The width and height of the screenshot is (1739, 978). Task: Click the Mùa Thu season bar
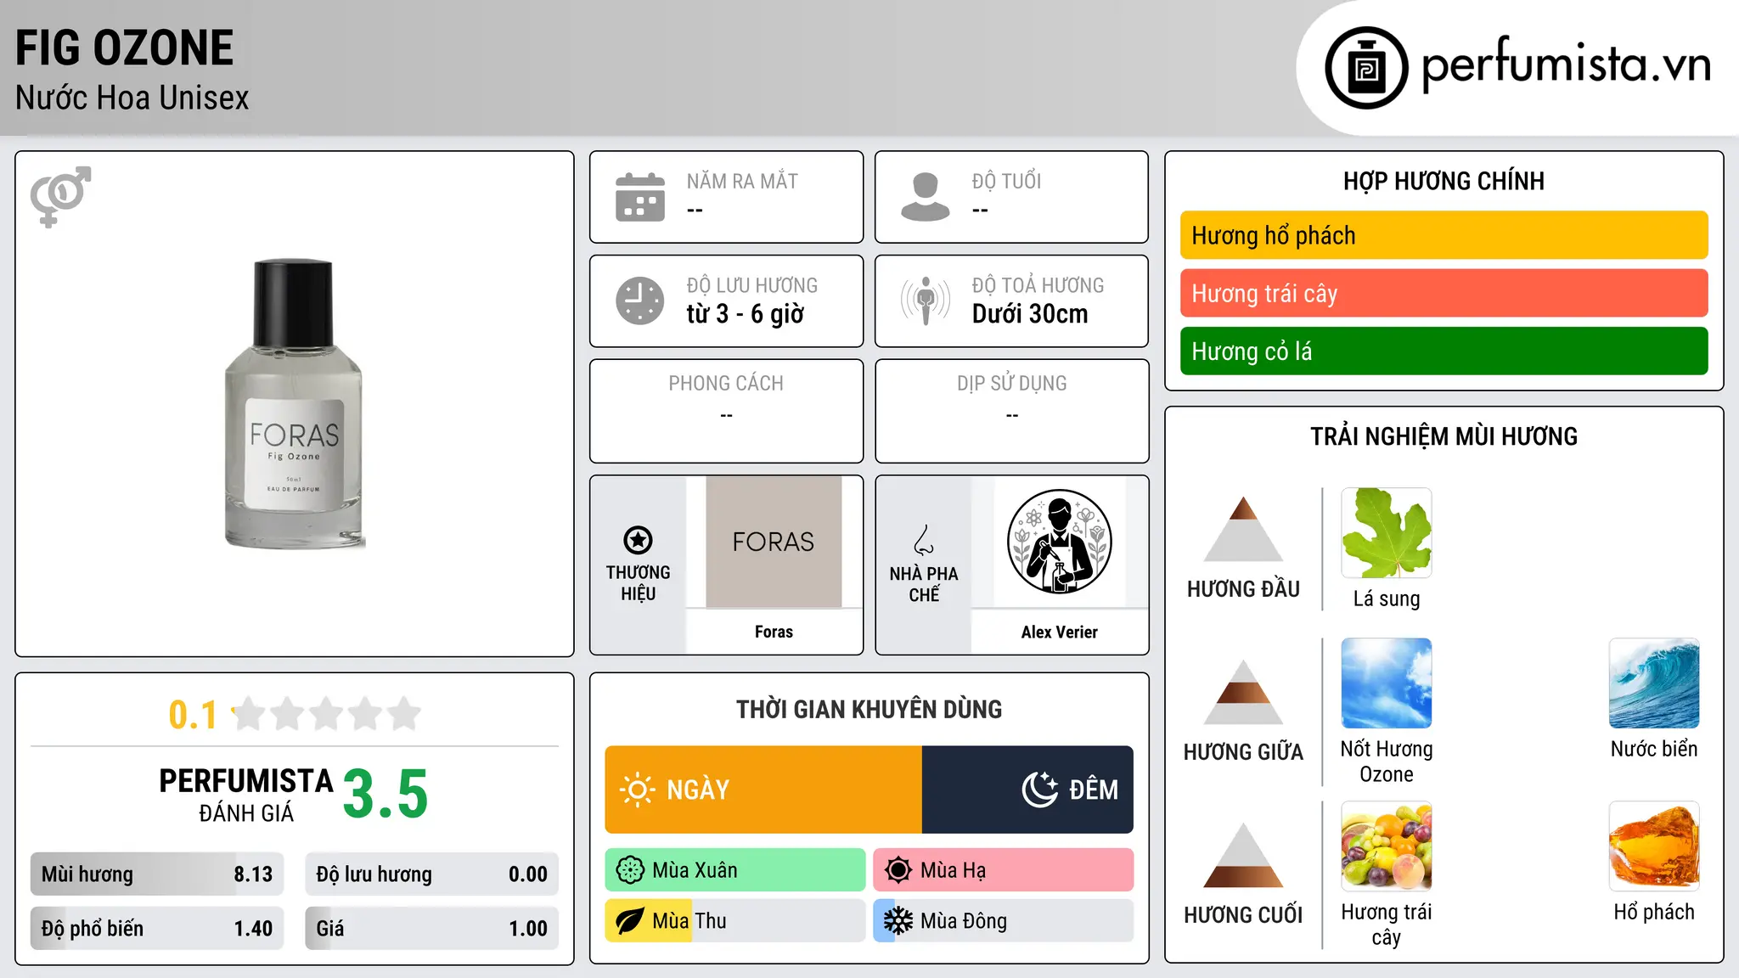735,921
